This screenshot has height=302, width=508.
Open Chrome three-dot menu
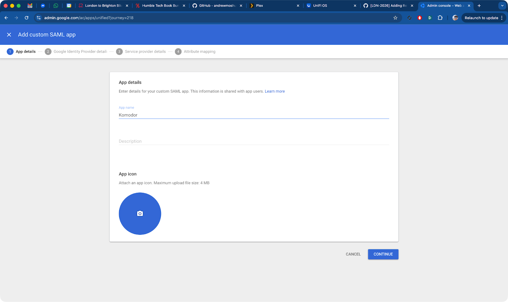pyautogui.click(x=502, y=18)
